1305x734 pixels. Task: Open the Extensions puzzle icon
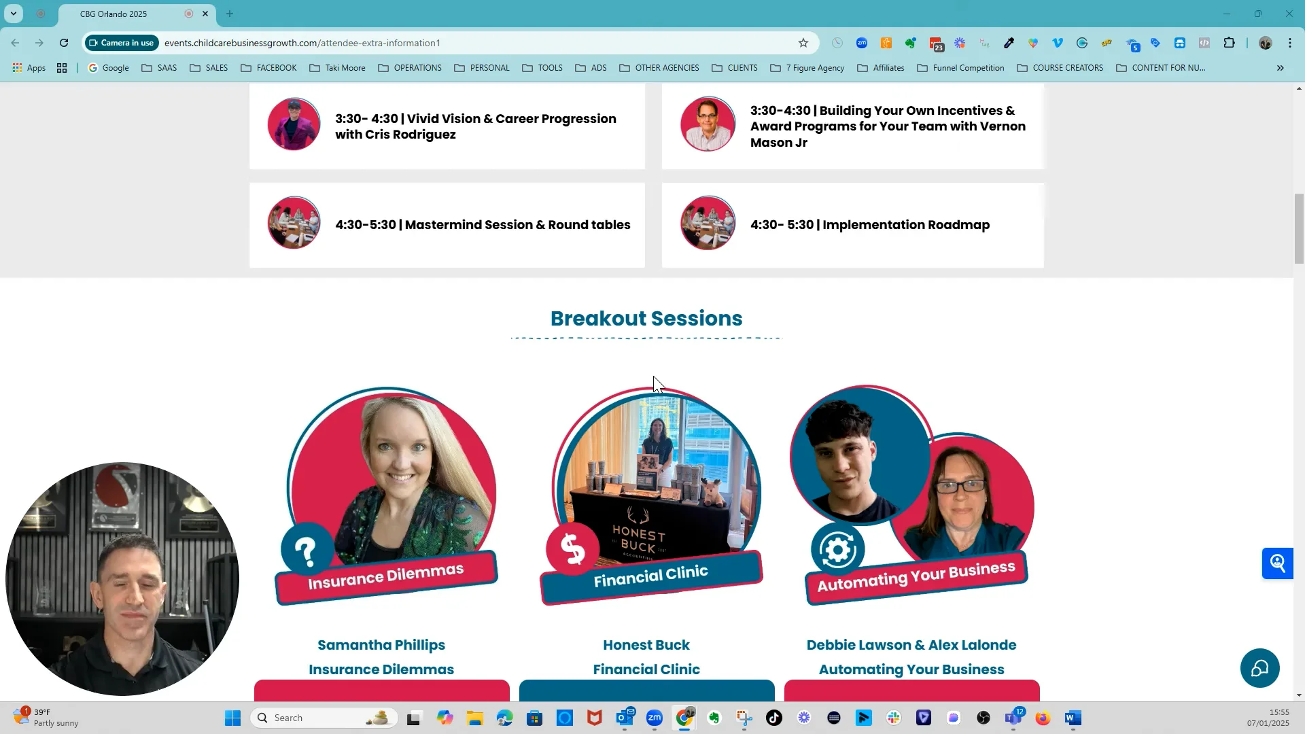pyautogui.click(x=1229, y=43)
